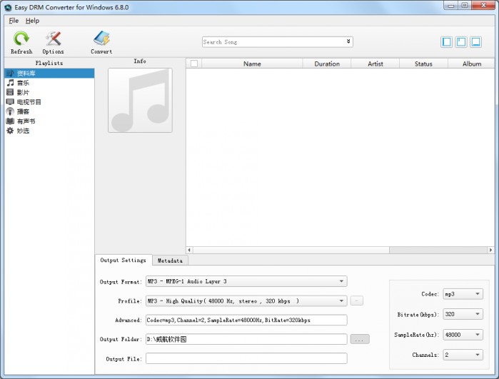Maximize the Easy DRM Converter window
This screenshot has width=499, height=379.
pos(465,6)
